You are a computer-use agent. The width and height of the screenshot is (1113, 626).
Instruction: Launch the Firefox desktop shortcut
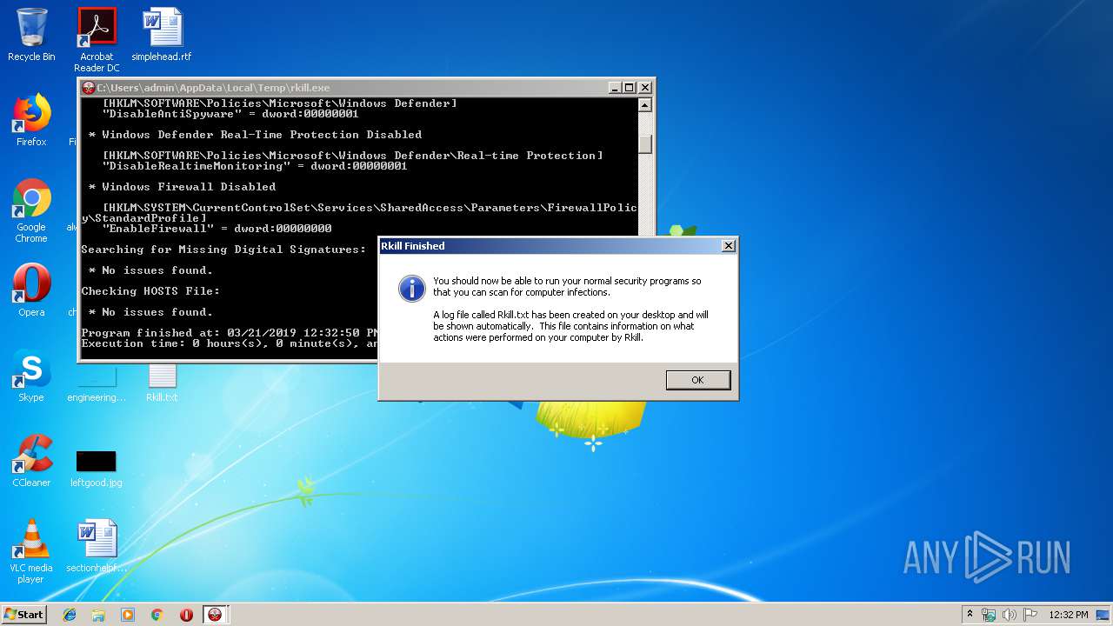coord(31,120)
